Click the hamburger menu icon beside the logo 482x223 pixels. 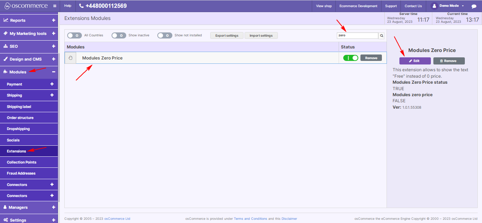click(x=54, y=6)
